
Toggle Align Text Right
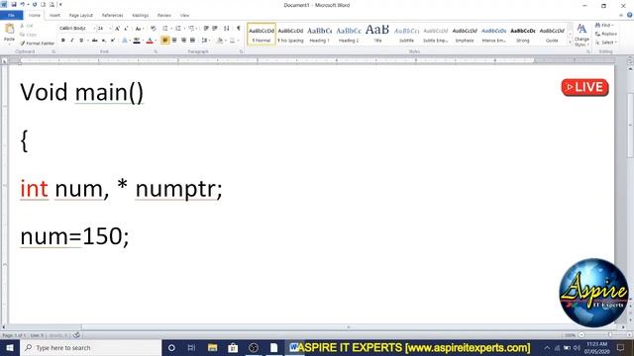[183, 41]
